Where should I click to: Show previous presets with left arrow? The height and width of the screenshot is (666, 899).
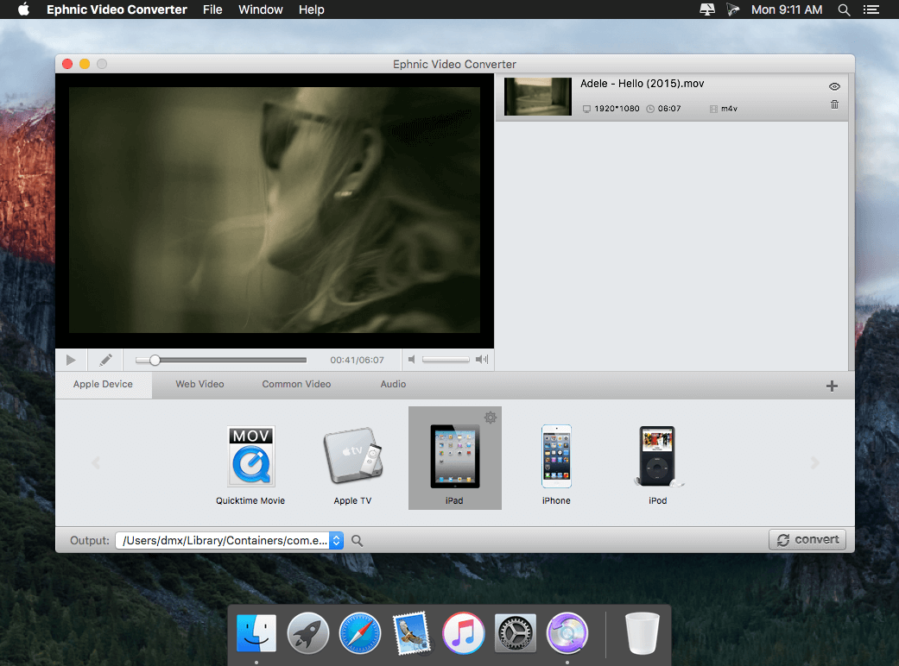click(96, 462)
